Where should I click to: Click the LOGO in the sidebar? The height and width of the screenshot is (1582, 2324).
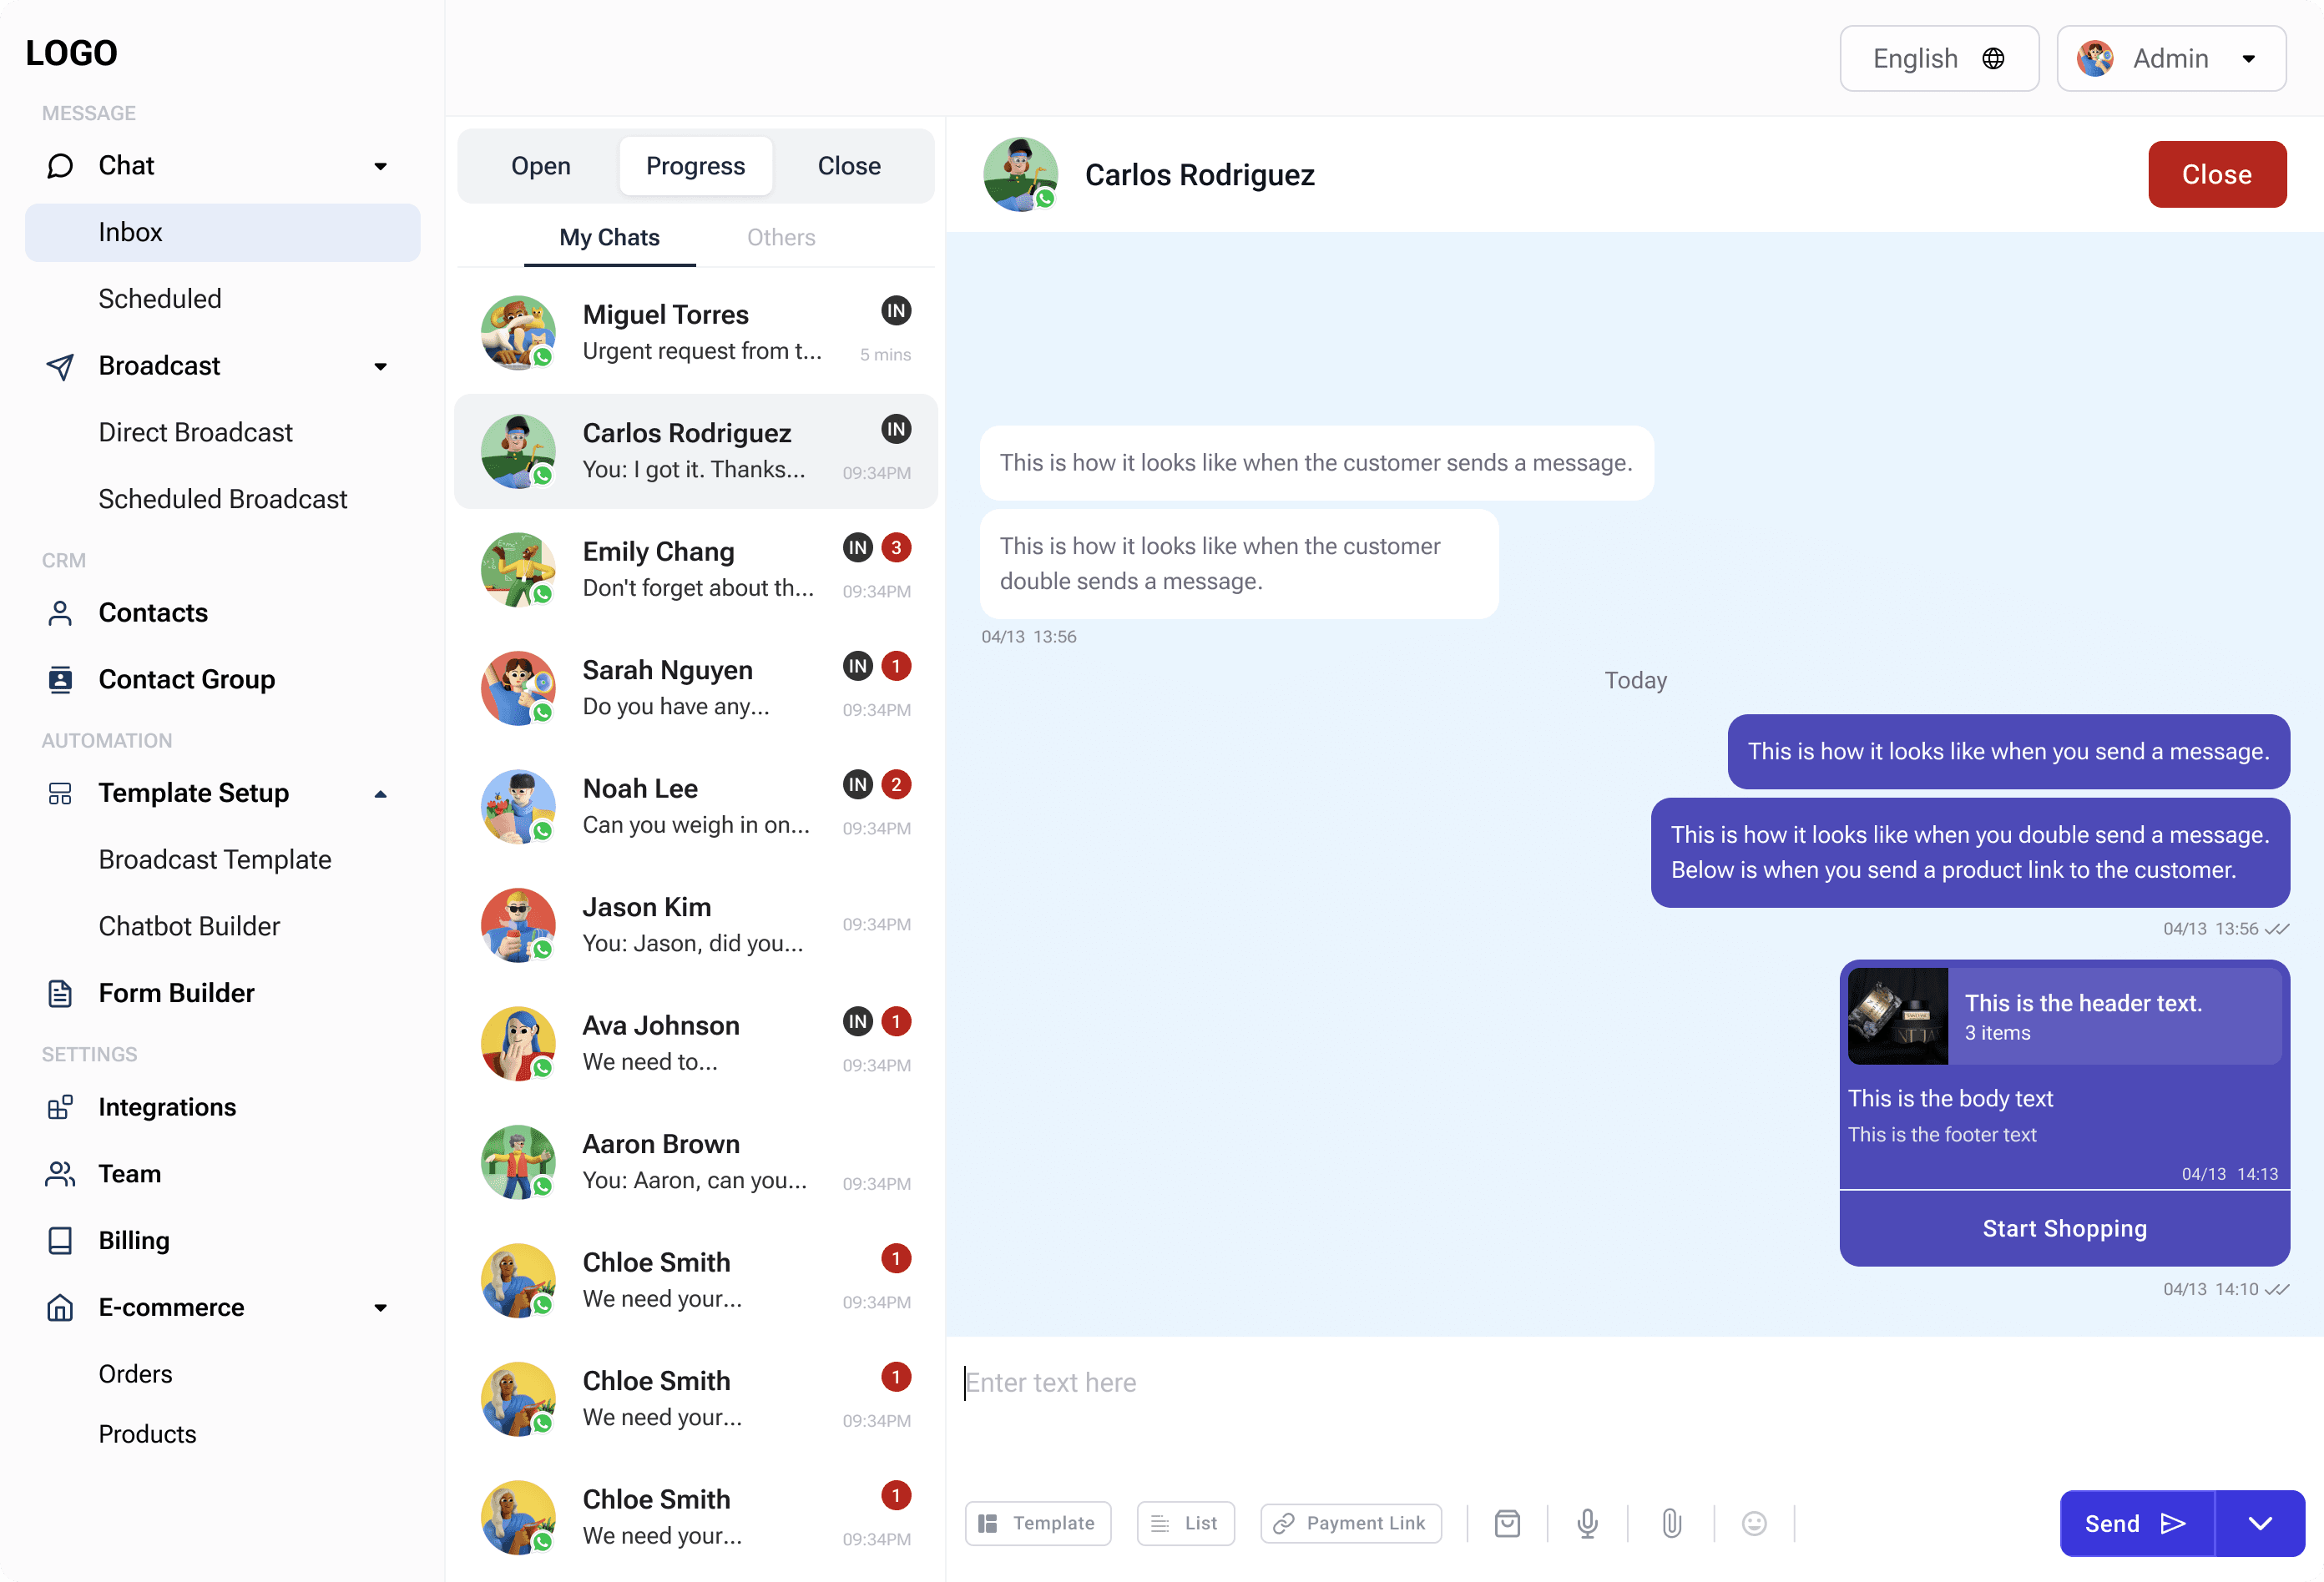[72, 53]
